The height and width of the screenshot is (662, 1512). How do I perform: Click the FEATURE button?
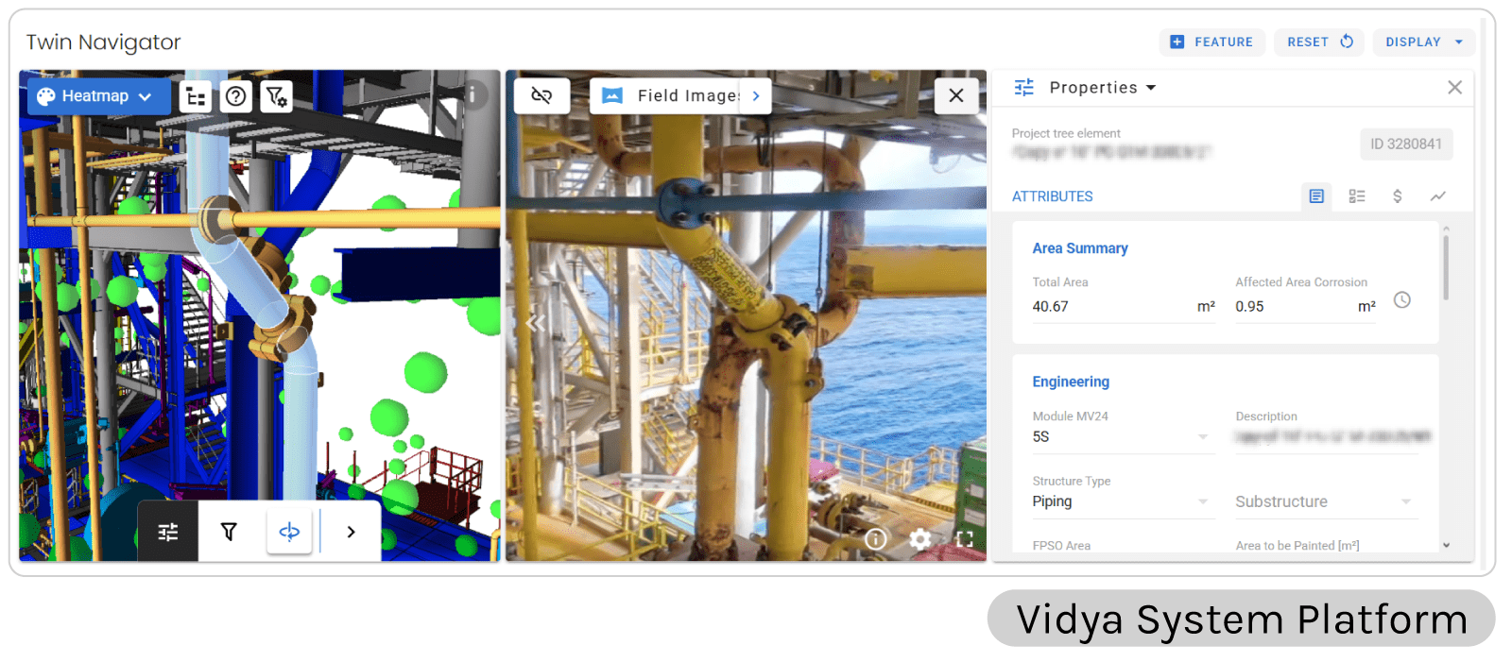pyautogui.click(x=1211, y=42)
